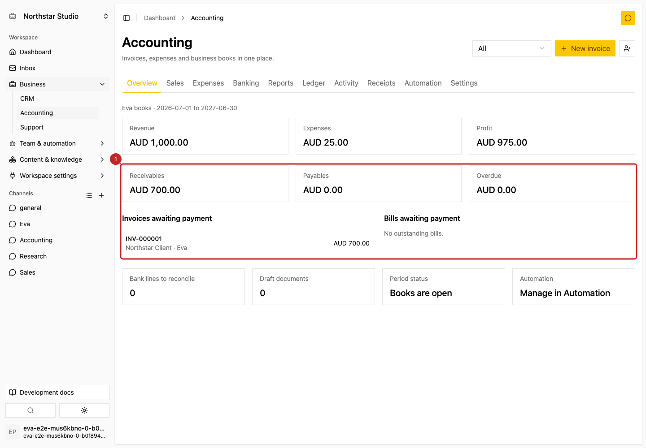The height and width of the screenshot is (448, 646).
Task: Open invoice INV-000001
Action: click(248, 243)
